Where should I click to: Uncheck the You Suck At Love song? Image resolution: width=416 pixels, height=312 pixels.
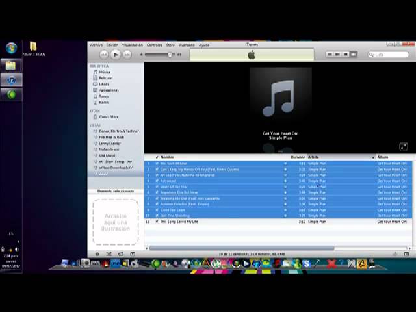(157, 164)
